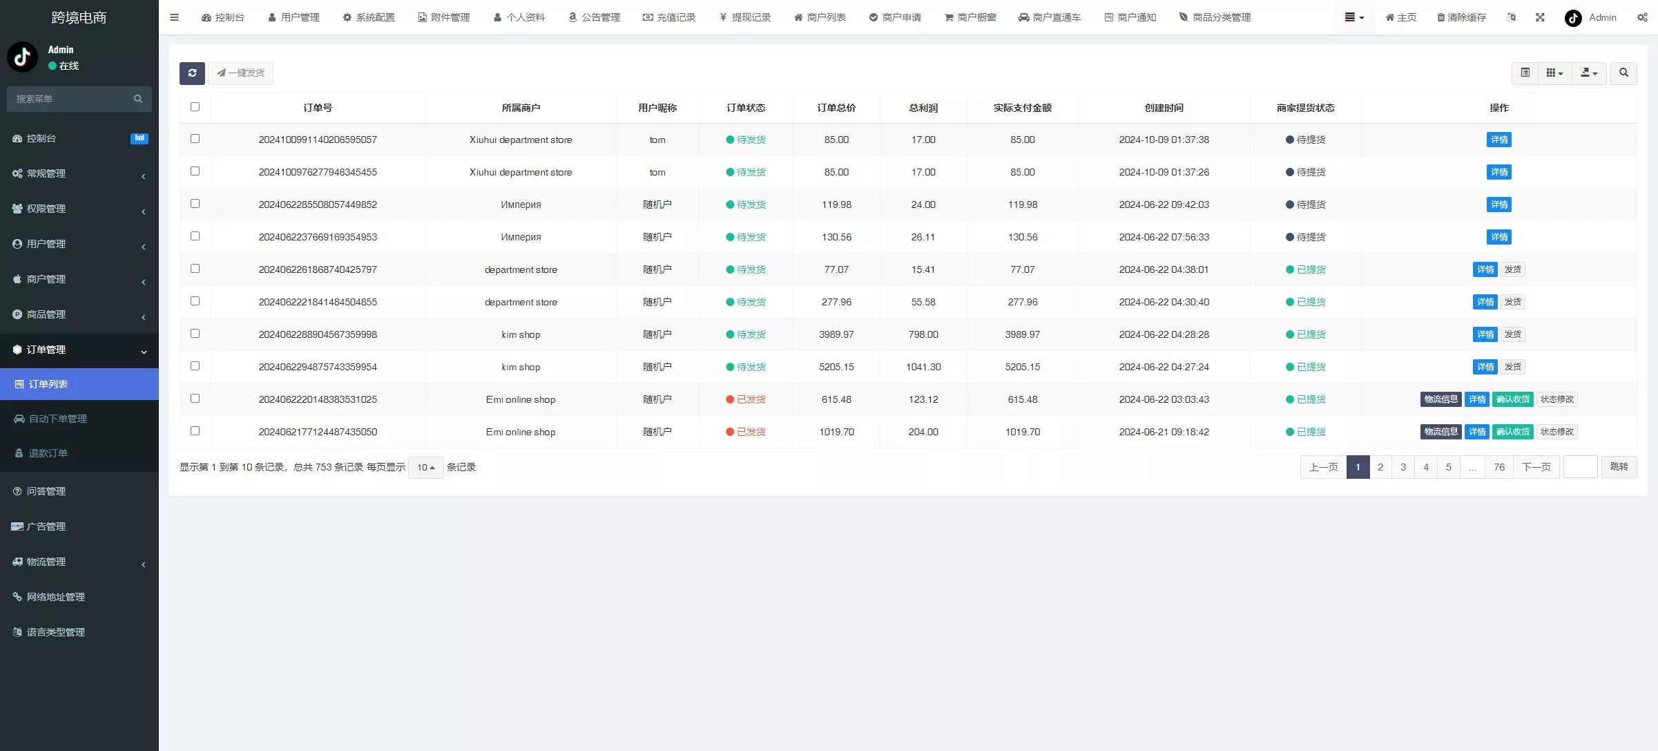Screen dimensions: 1658x751
Task: Select checkbox for the 1019.70 Emi online shop order
Action: click(x=195, y=431)
